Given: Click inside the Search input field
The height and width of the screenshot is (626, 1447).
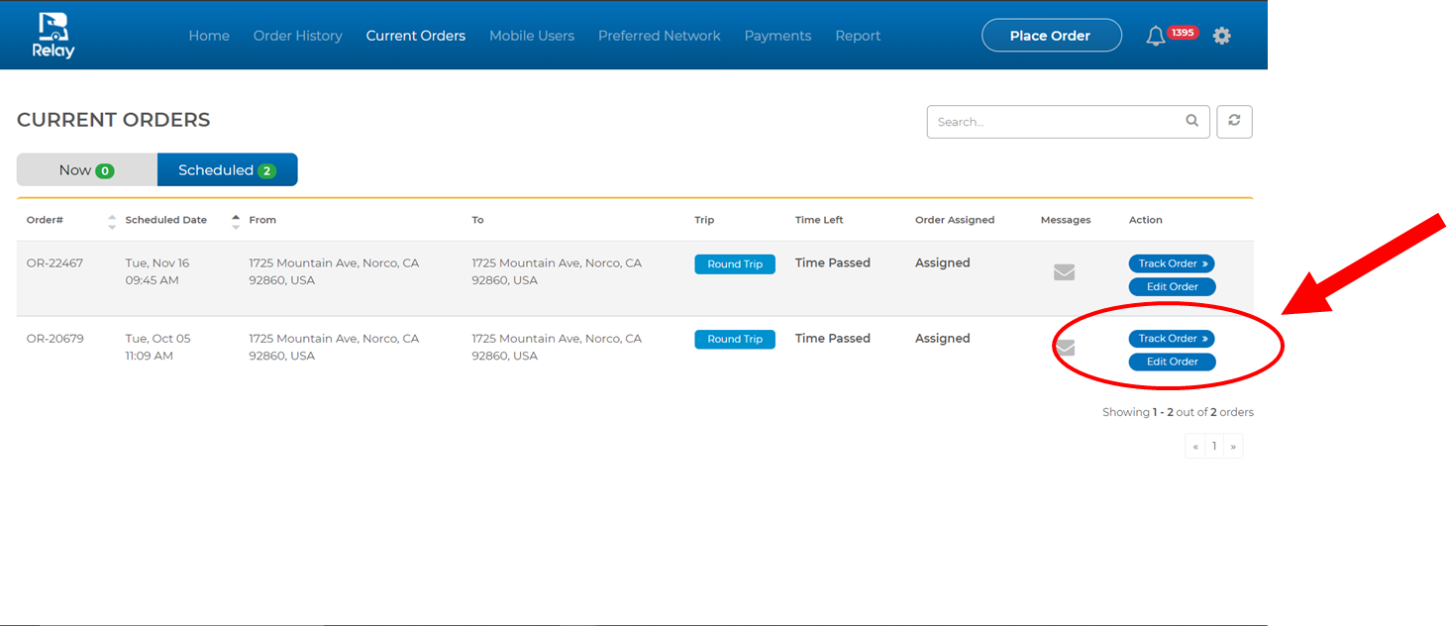Looking at the screenshot, I should point(1055,122).
